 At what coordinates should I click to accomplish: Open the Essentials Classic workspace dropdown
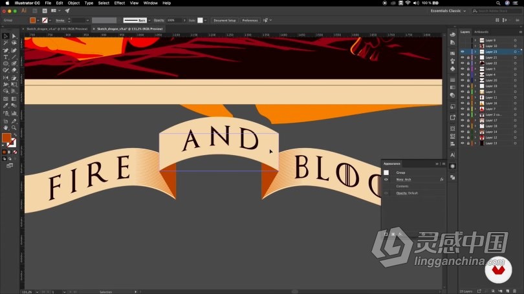(448, 11)
